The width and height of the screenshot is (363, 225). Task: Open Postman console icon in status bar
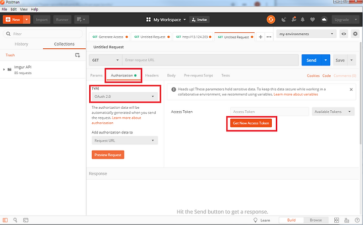point(26,220)
